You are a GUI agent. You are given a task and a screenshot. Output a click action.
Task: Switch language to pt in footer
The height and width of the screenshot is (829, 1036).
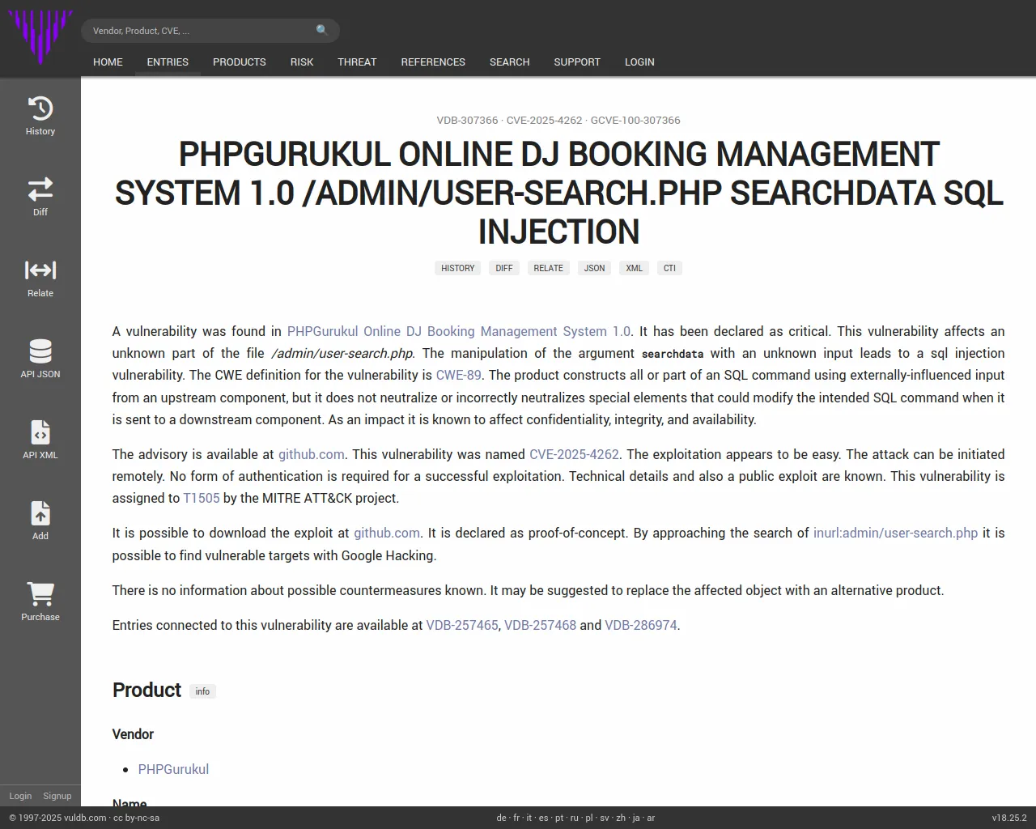click(x=559, y=818)
